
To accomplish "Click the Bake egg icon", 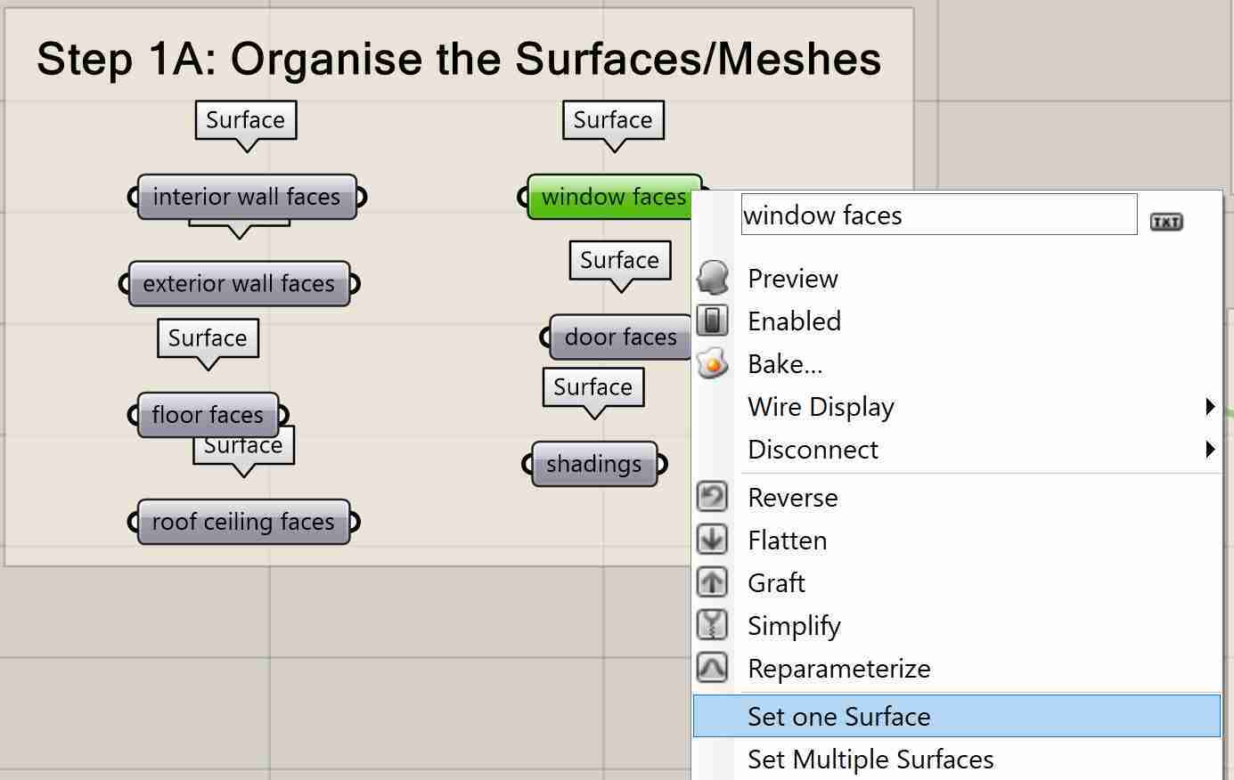I will pyautogui.click(x=713, y=363).
